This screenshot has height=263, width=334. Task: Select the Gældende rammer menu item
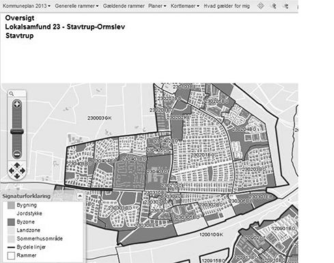124,6
